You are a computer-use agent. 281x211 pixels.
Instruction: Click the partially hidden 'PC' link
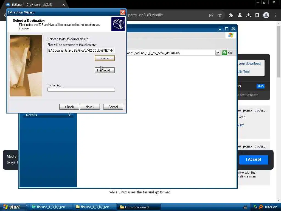point(241,125)
